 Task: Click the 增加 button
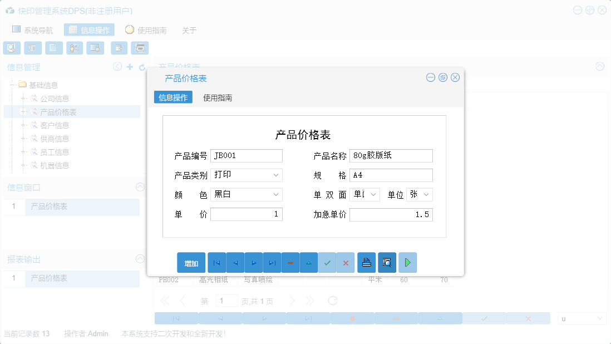191,262
